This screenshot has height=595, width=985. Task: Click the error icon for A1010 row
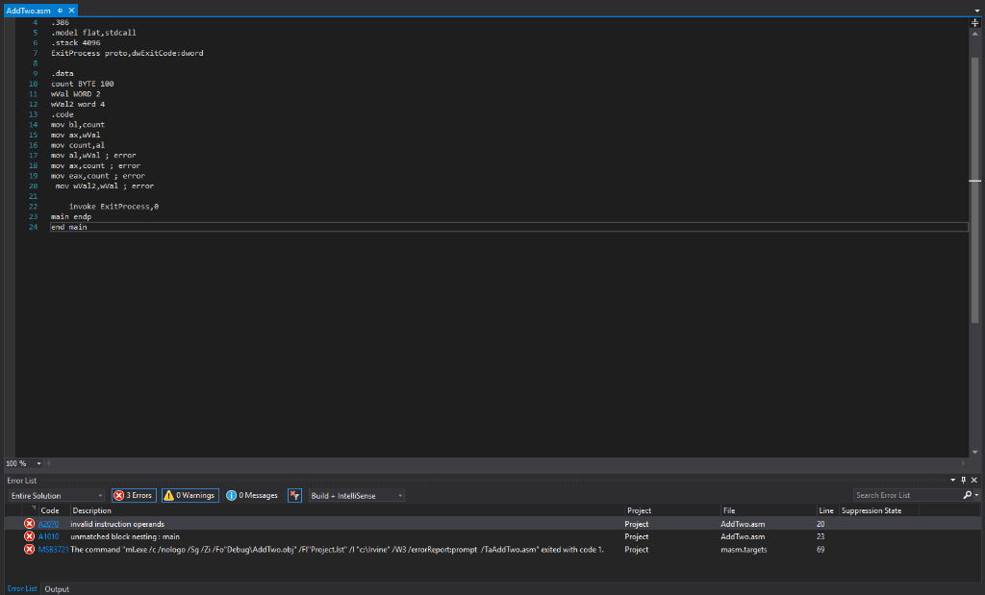click(x=29, y=536)
